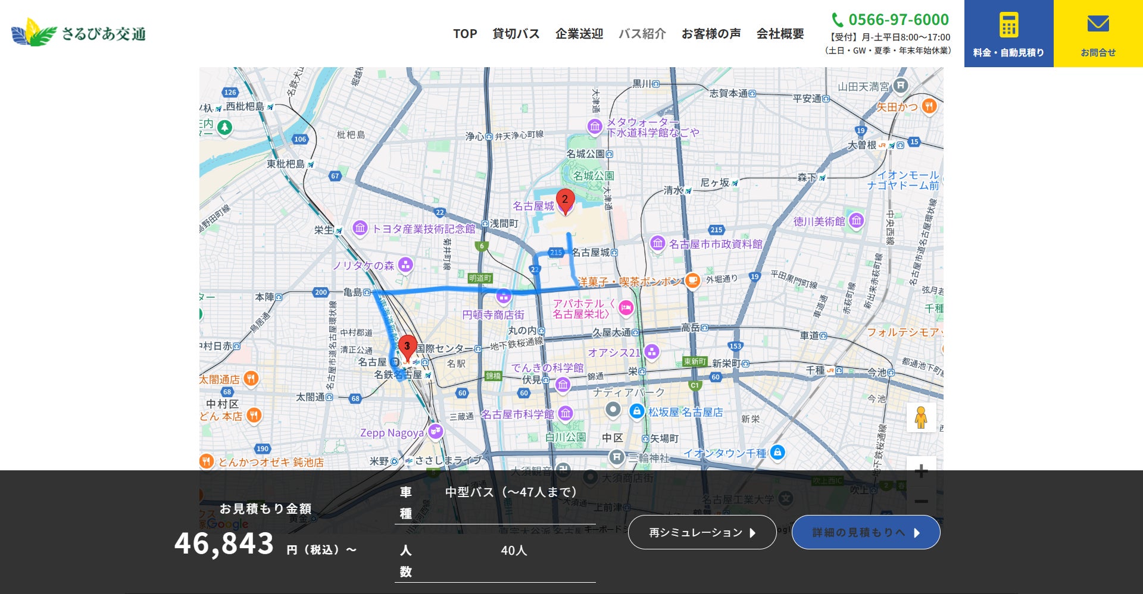Select the バス紹介 menu item
This screenshot has width=1143, height=594.
(x=642, y=34)
